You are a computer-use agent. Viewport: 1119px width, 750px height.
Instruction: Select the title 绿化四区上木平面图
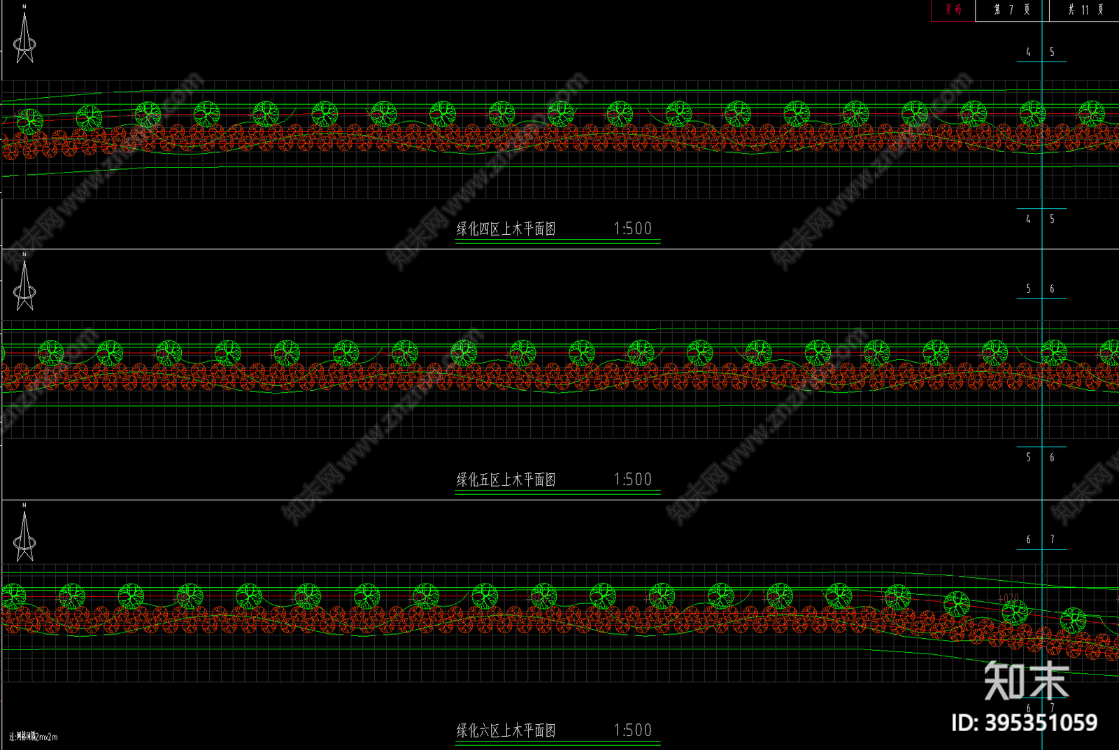(x=506, y=229)
